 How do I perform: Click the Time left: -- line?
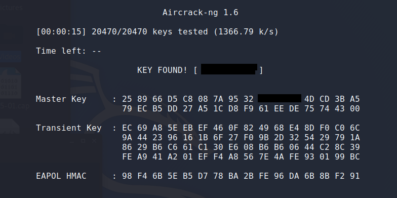[x=69, y=51]
